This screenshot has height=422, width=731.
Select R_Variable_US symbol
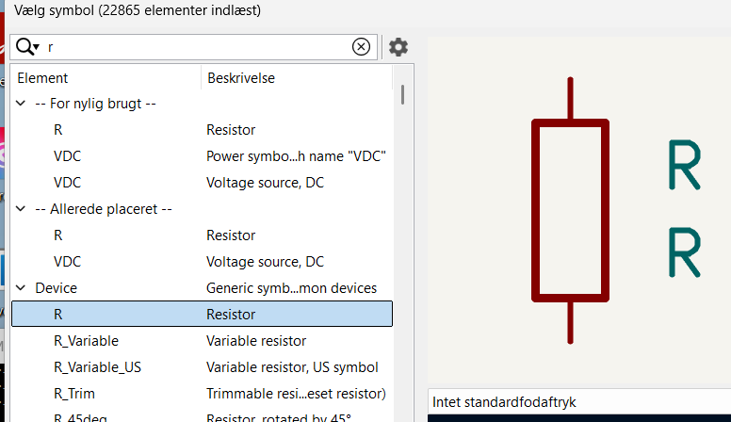(202, 367)
